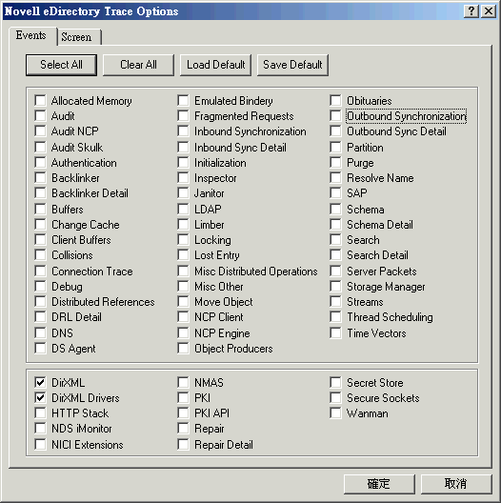501x503 pixels.
Task: Check Outbound Synchronization option
Action: pyautogui.click(x=335, y=115)
